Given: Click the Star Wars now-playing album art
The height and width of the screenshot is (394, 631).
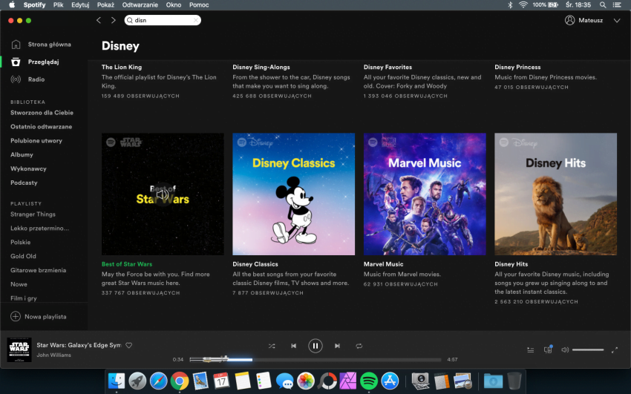Looking at the screenshot, I should point(19,349).
